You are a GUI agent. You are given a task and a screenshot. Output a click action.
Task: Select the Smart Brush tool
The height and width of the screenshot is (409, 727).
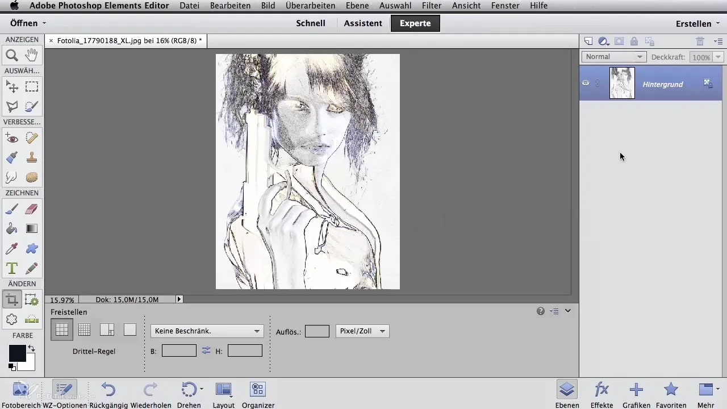[12, 157]
